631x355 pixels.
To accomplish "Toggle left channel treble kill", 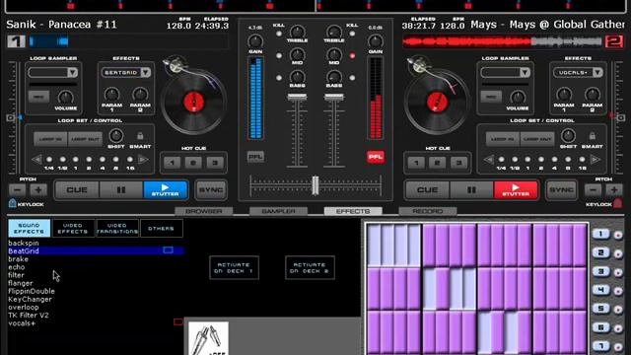I will [279, 34].
